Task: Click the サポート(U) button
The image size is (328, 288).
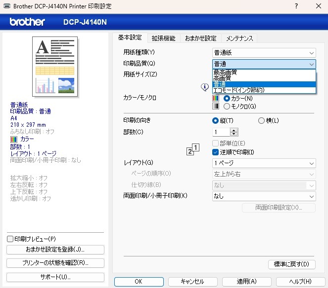Action: pos(55,277)
